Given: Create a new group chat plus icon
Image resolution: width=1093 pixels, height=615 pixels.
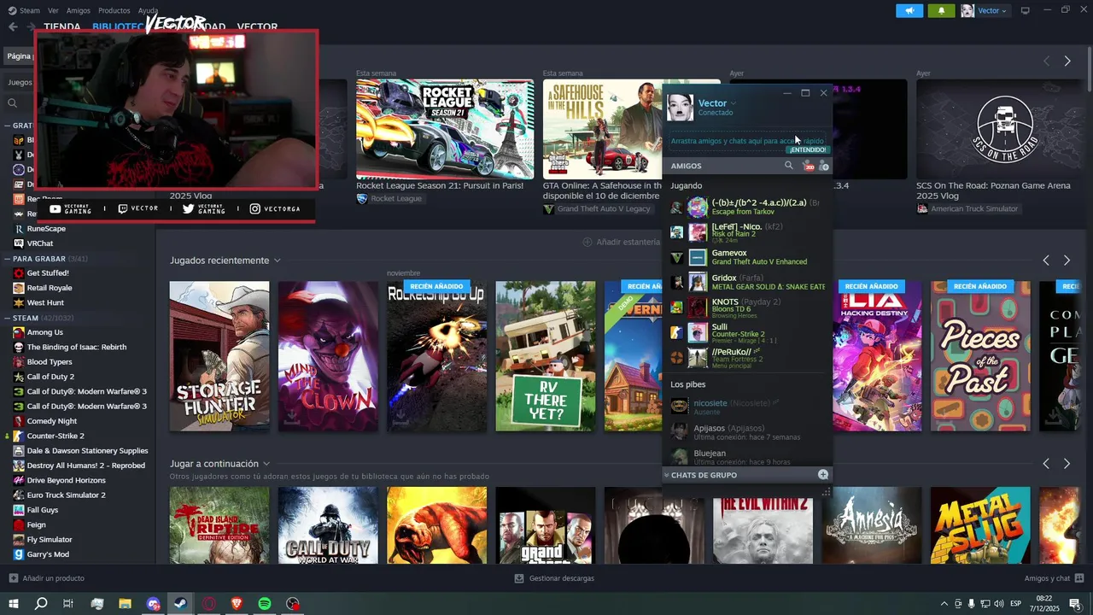Looking at the screenshot, I should click(x=823, y=475).
